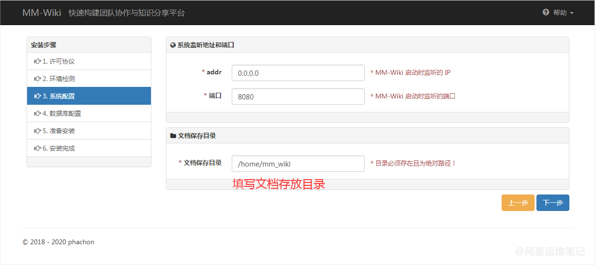595x265 pixels.
Task: Click the 上一步 previous step button
Action: click(518, 203)
